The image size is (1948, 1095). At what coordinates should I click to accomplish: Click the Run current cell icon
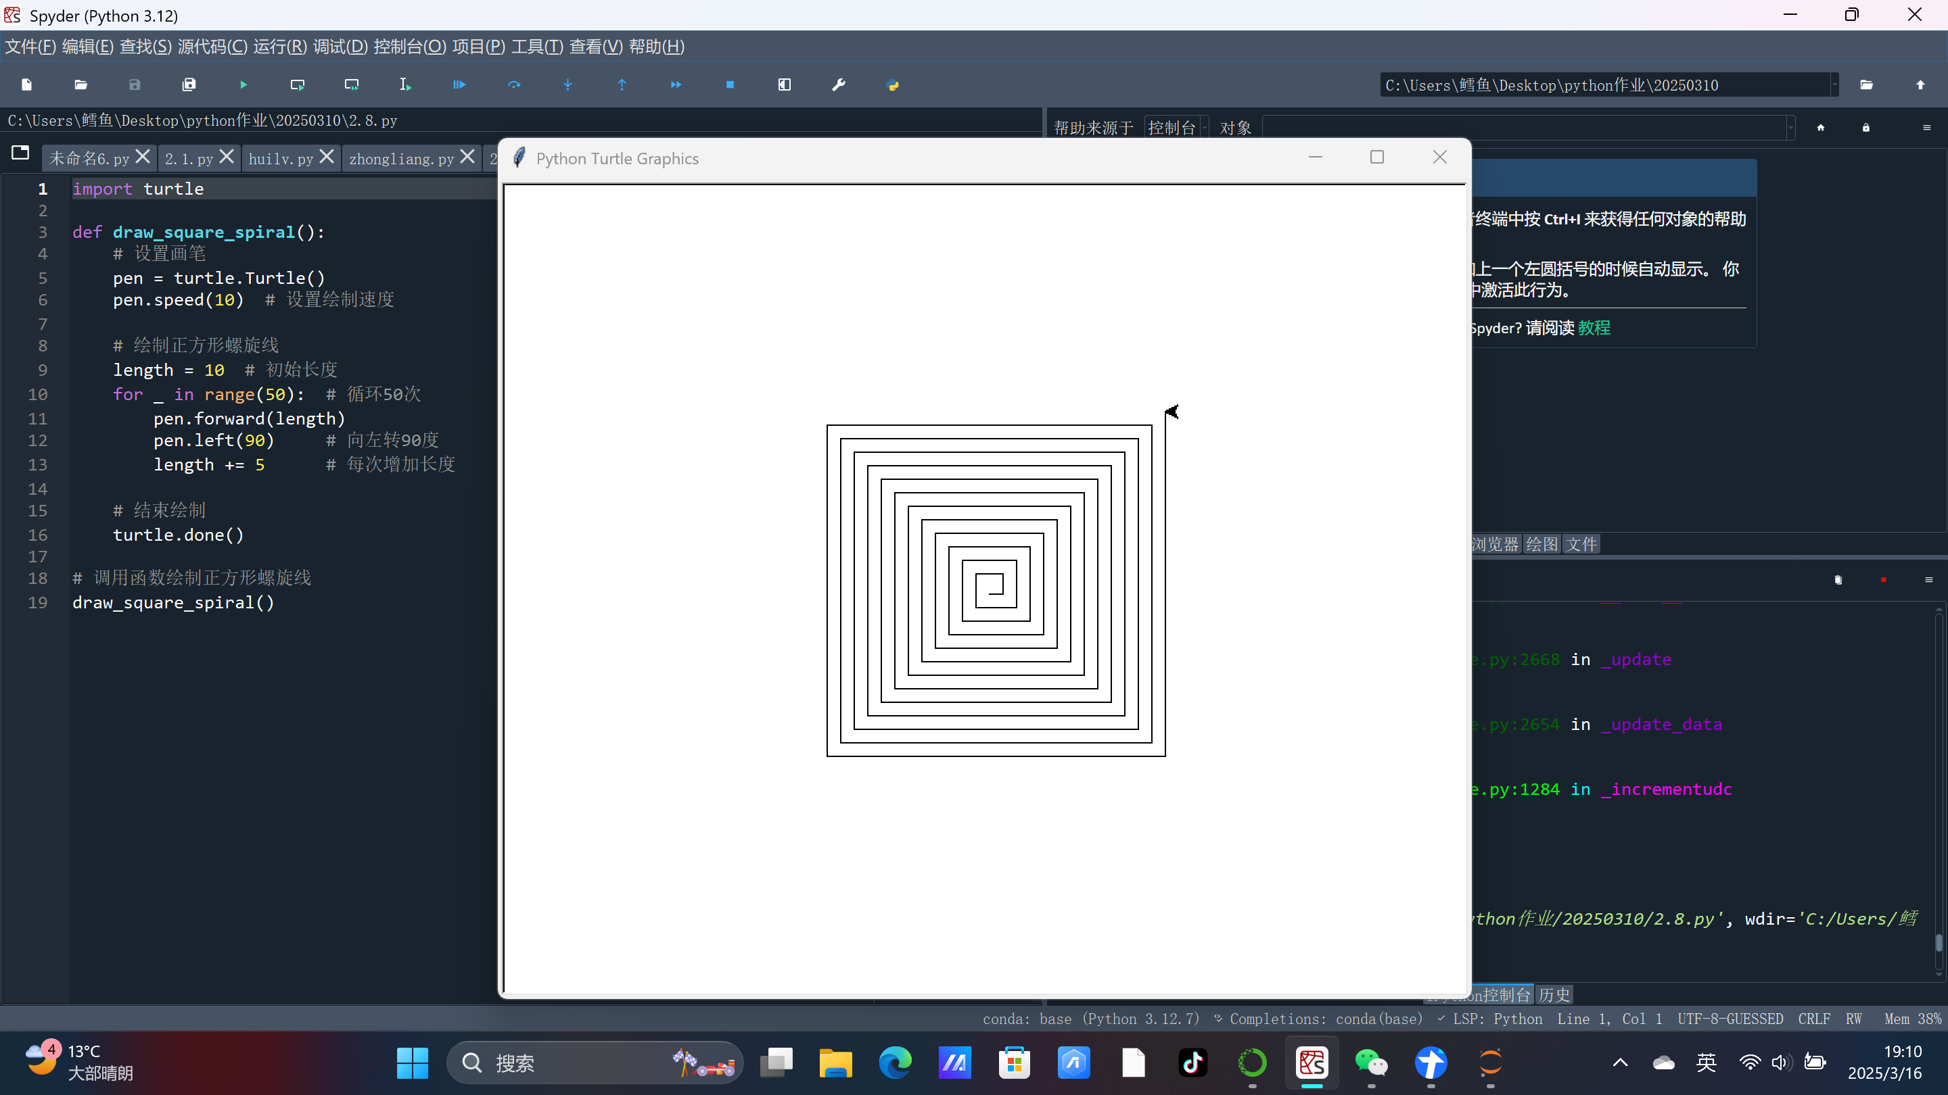point(297,84)
